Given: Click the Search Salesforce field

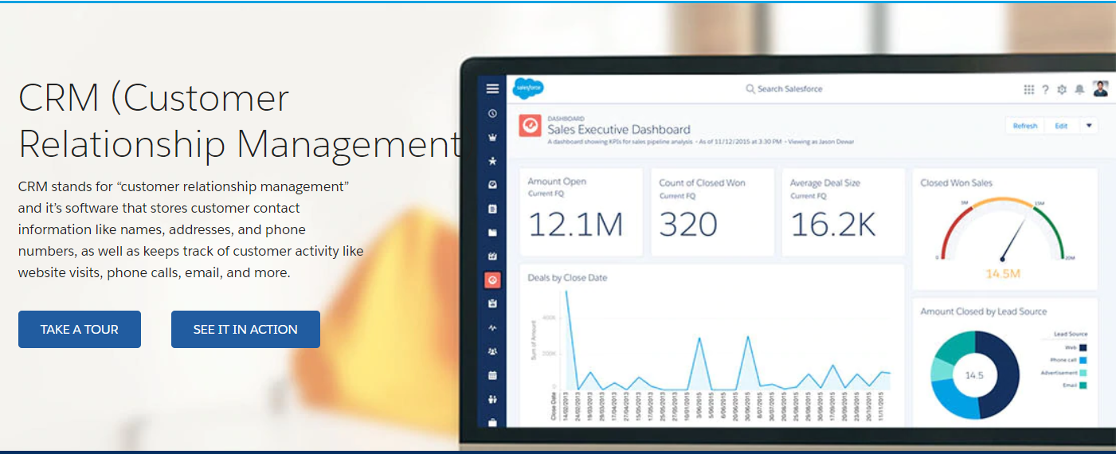Looking at the screenshot, I should [785, 88].
